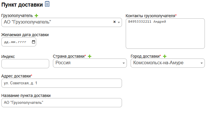The width and height of the screenshot is (208, 115).
Task: Add a new Город доставки with green plus
Action: [x=165, y=56]
